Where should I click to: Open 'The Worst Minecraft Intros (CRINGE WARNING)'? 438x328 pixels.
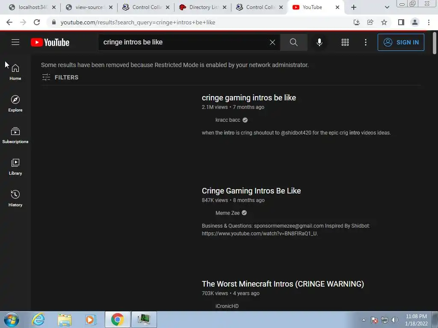click(283, 284)
